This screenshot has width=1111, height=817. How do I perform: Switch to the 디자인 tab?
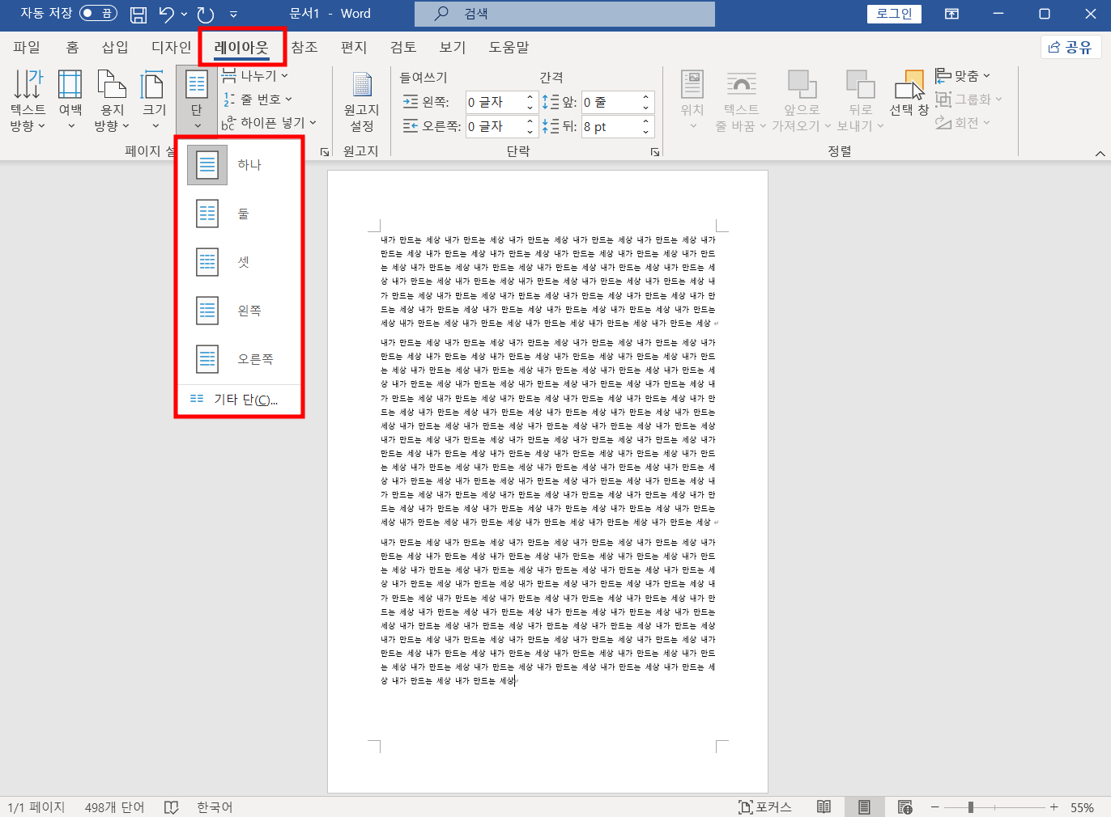click(x=171, y=47)
